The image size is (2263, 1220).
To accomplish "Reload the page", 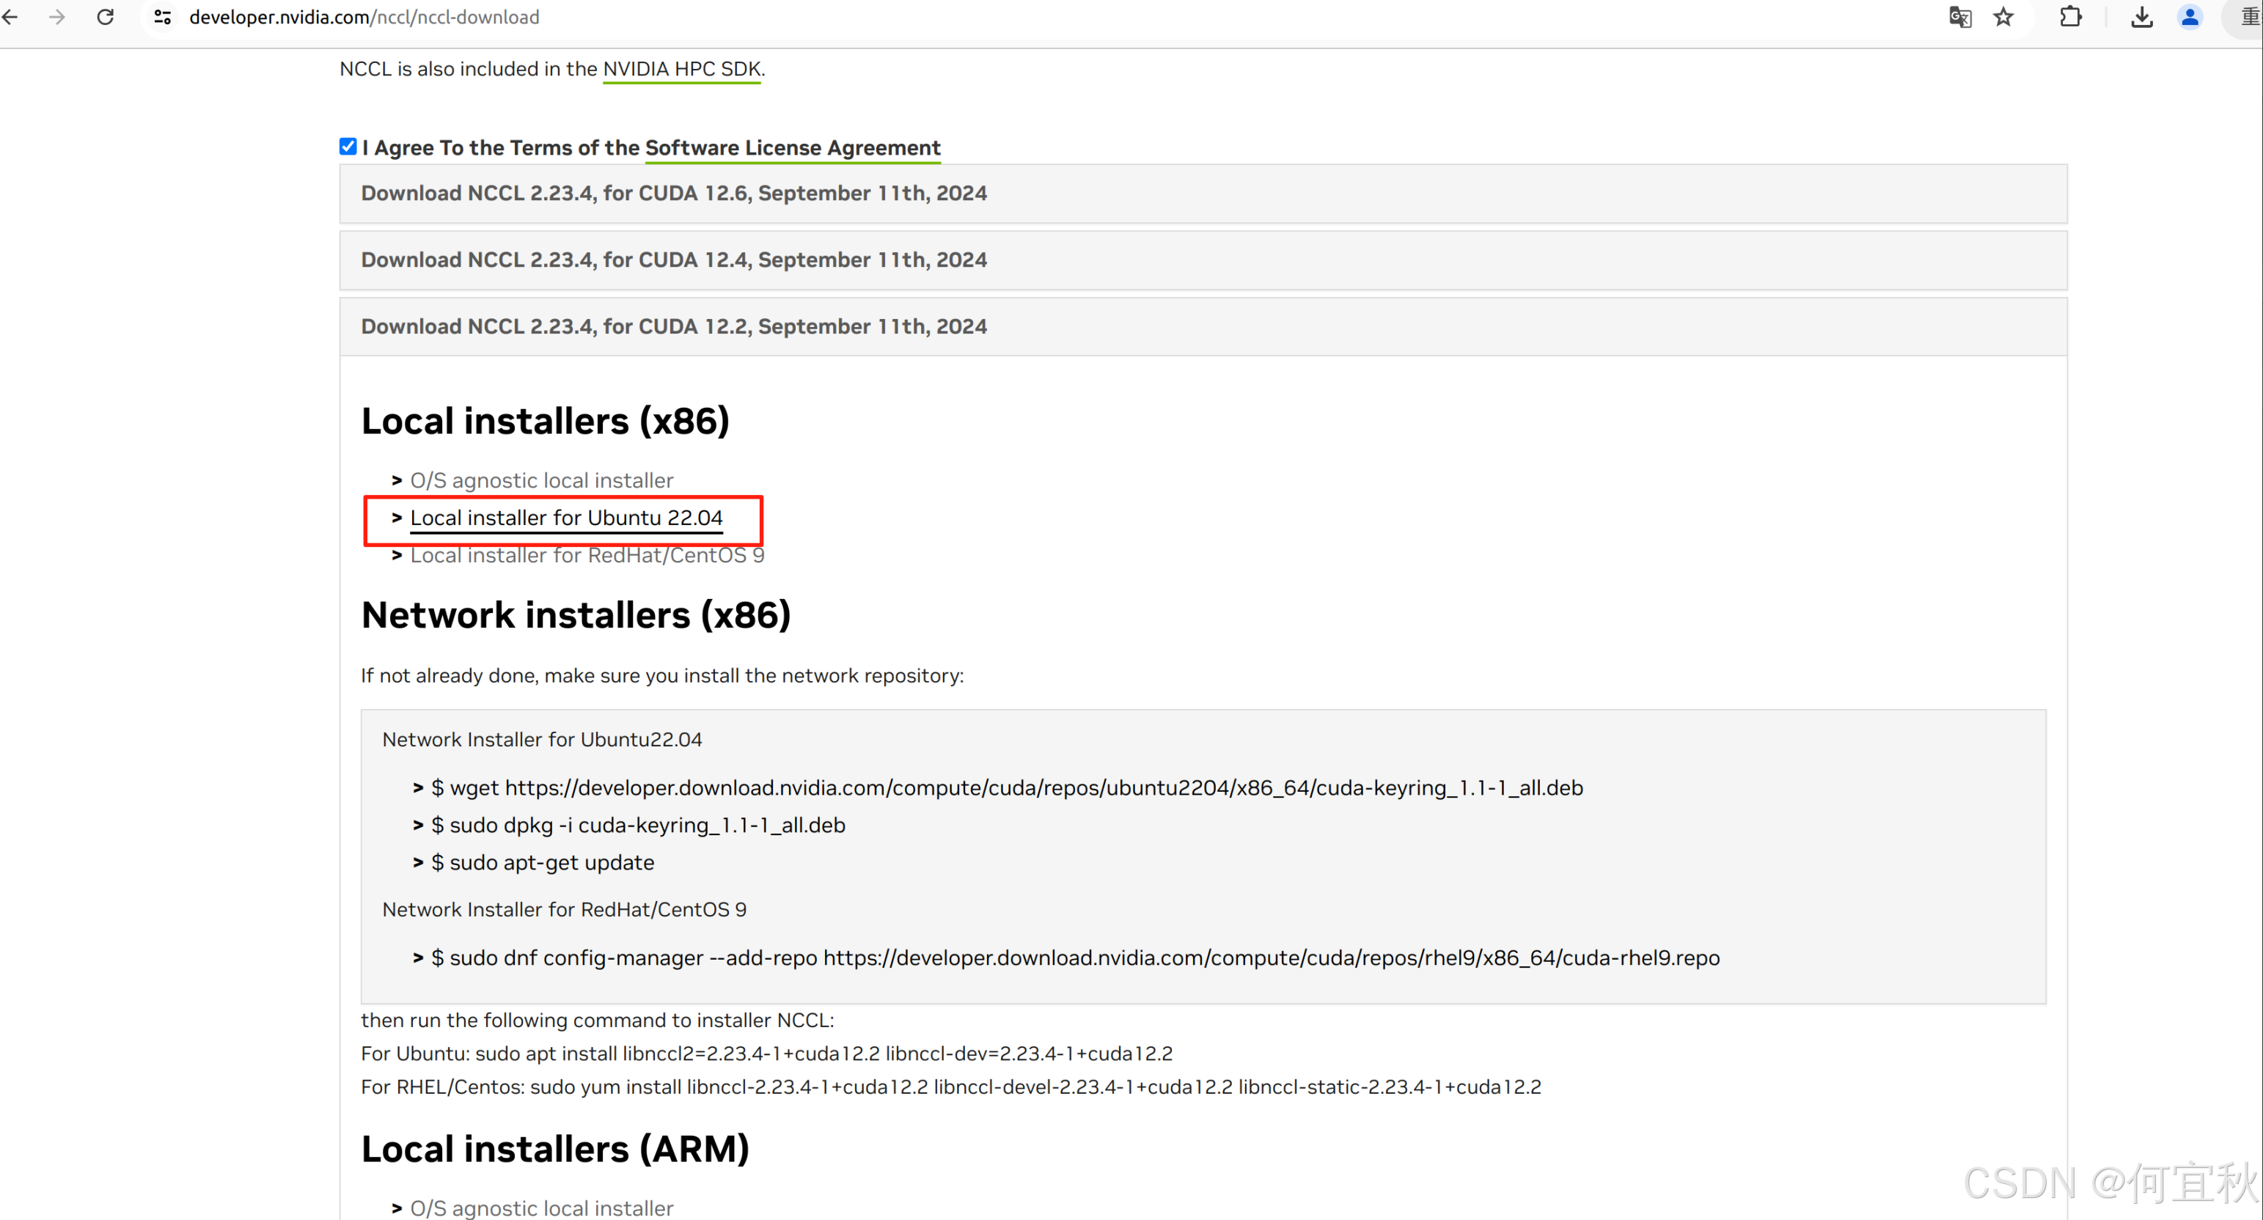I will click(106, 17).
